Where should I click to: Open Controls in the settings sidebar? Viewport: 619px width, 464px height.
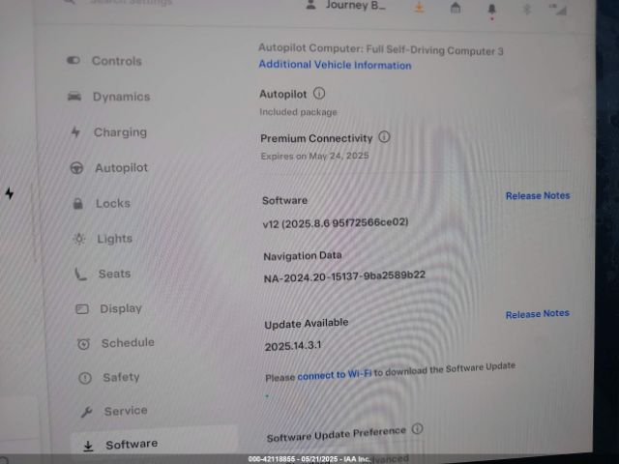[x=116, y=61]
